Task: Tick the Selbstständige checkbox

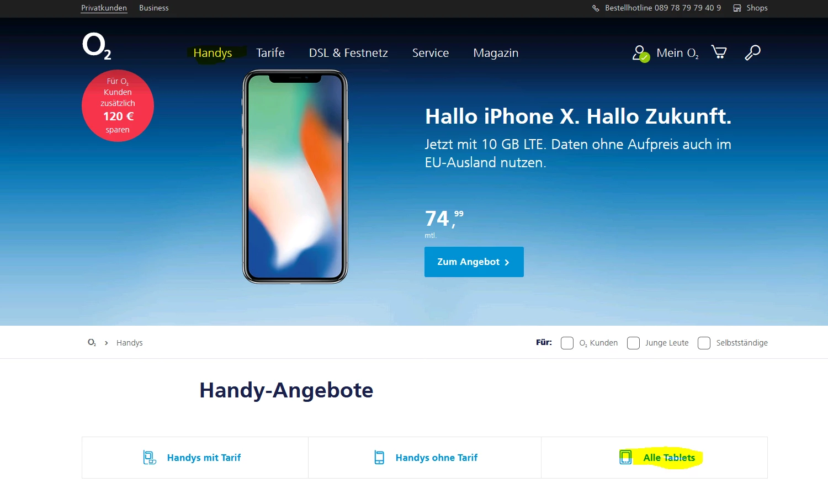Action: 704,343
